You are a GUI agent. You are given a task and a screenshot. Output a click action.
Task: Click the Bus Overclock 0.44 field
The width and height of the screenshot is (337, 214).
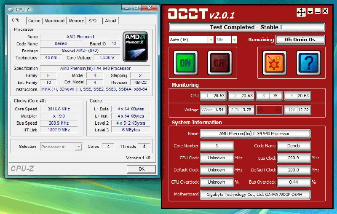pos(294,182)
